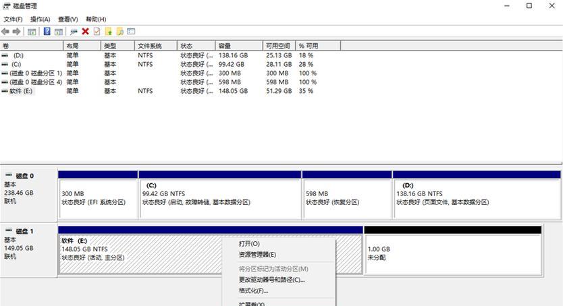
Task: Click the volume icon beside 磁盘 0 磁盘分区 1
Action: tap(5, 73)
